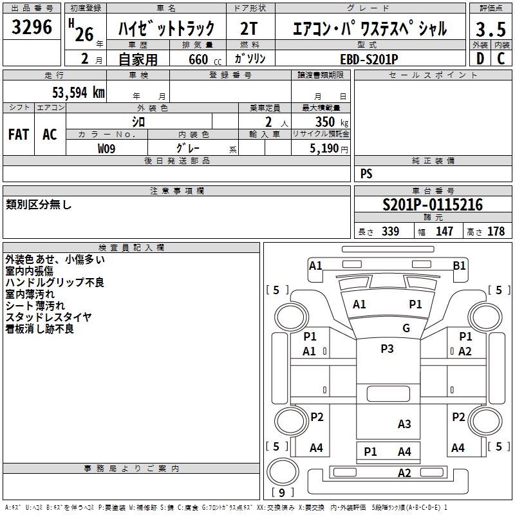Viewport: 515px width, 515px height.
Task: Select the G mark on the windshield
Action: [406, 328]
